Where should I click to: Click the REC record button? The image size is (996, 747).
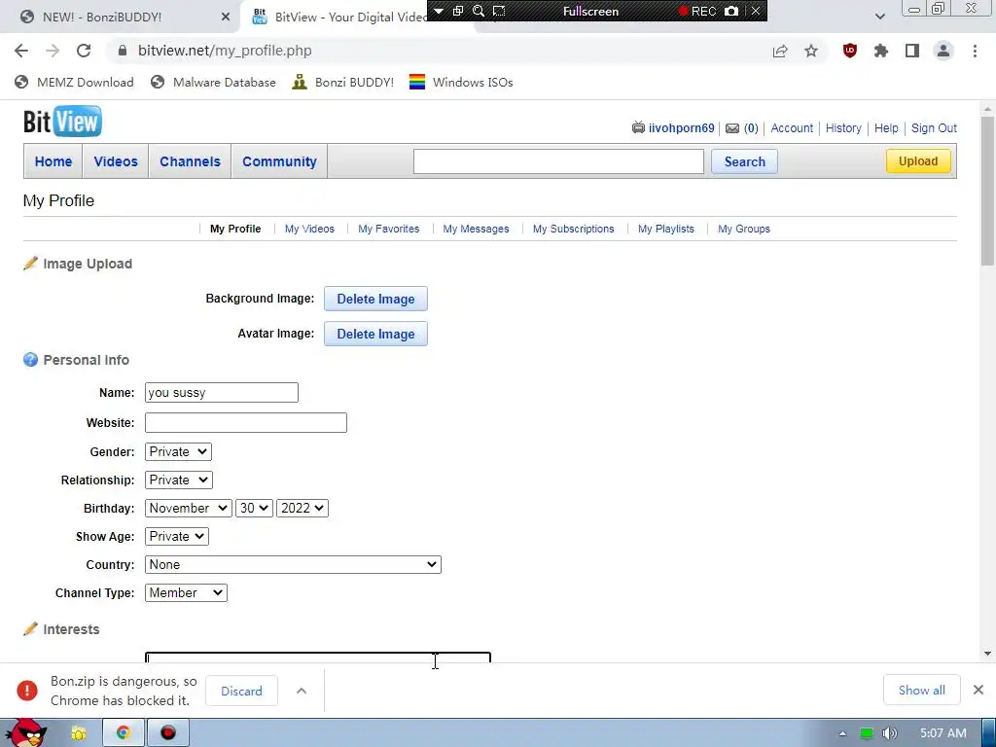click(x=697, y=11)
